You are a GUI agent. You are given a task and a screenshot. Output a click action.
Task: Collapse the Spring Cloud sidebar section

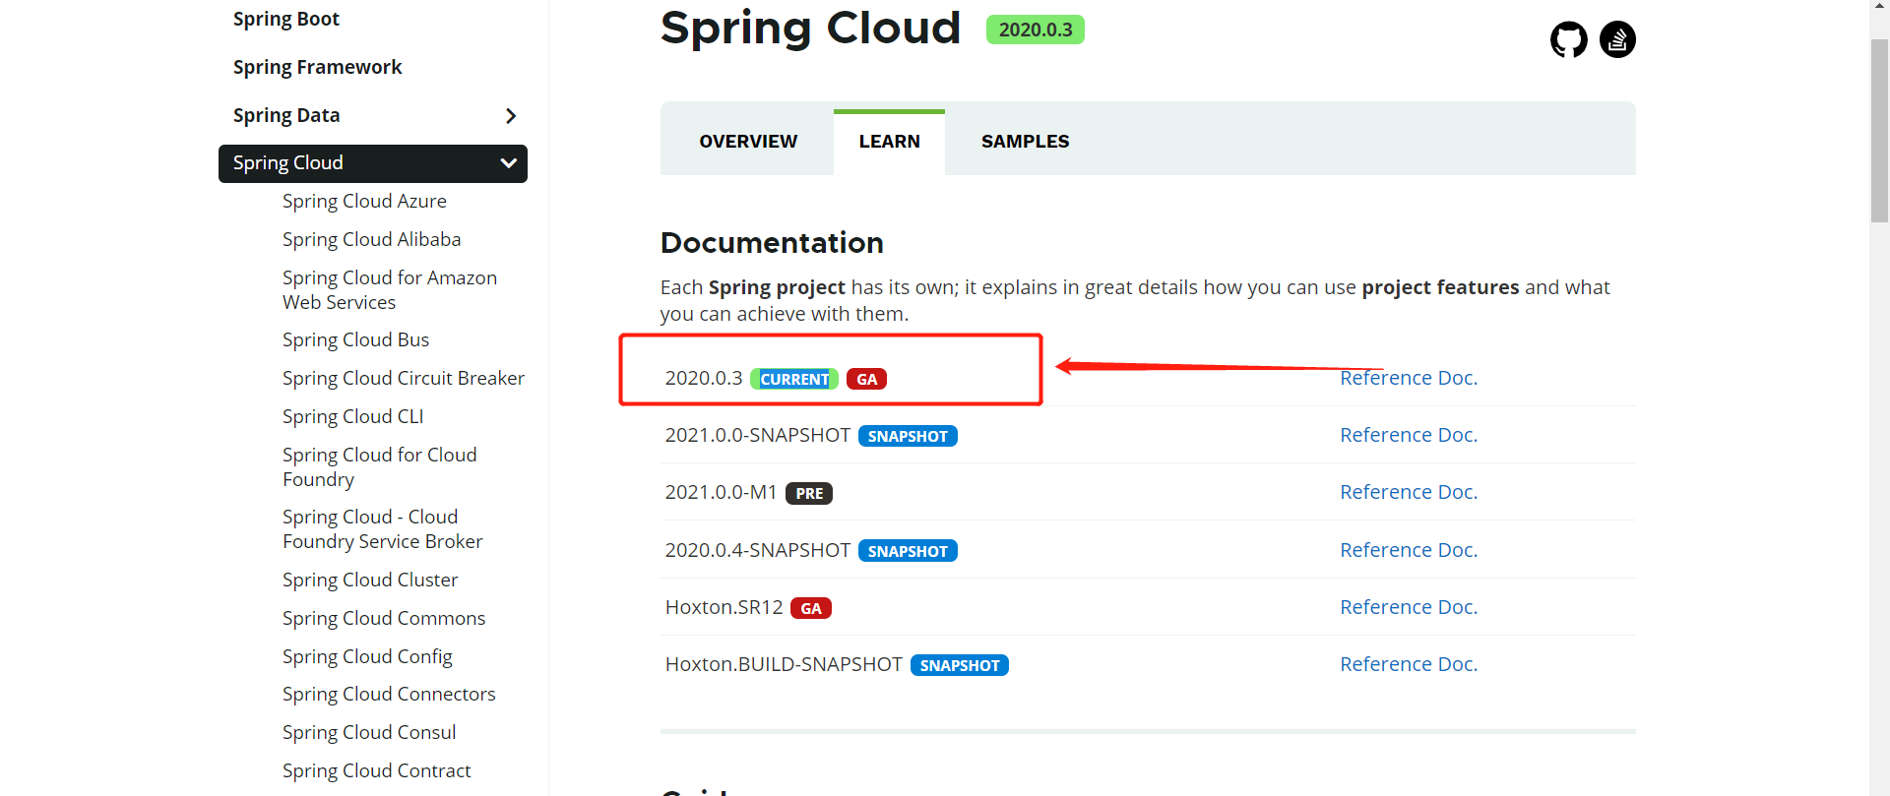[x=508, y=163]
